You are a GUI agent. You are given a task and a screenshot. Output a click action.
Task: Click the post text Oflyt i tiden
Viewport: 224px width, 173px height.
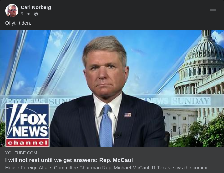pos(19,23)
